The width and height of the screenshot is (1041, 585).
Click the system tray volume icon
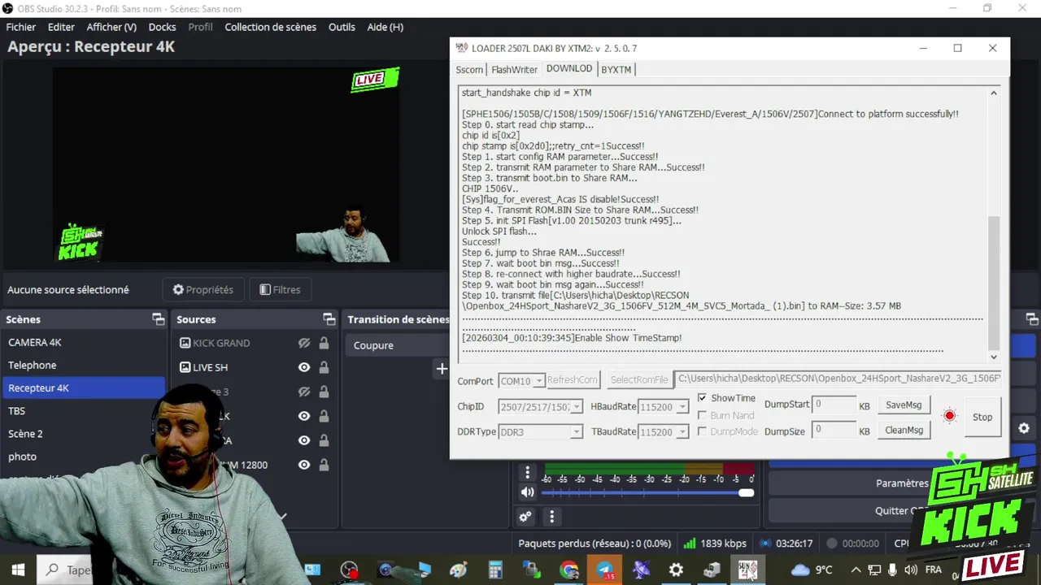pyautogui.click(x=911, y=570)
